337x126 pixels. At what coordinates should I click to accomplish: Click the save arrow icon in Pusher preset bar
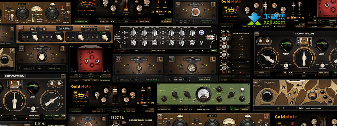[284, 108]
